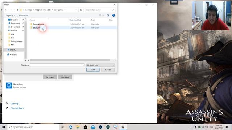Select the Gameloop app entry
This screenshot has height=130, width=232.
click(39, 86)
